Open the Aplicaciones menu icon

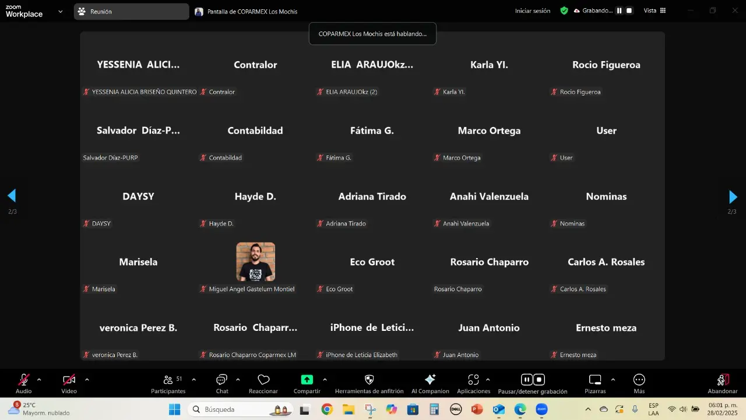[473, 380]
